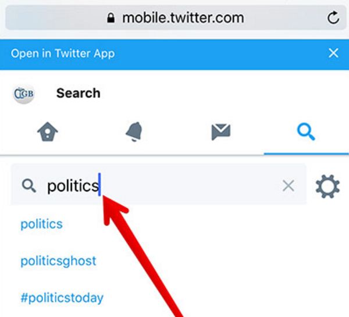The image size is (349, 317).
Task: Tap the Open in Twitter App link
Action: pyautogui.click(x=63, y=54)
